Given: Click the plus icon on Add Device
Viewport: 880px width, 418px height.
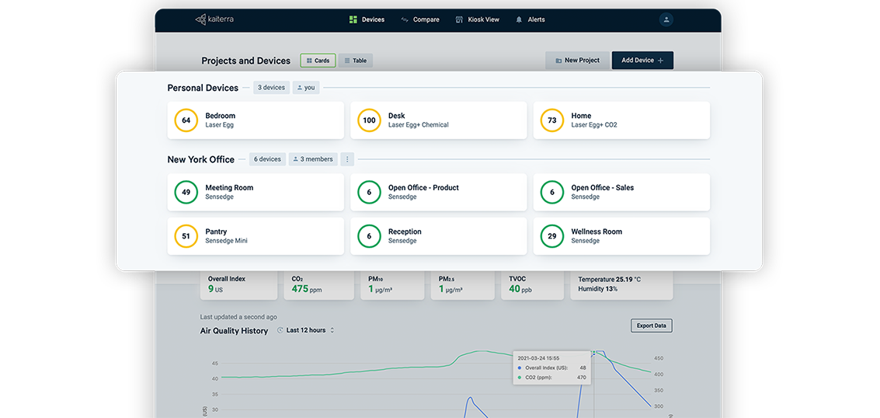Looking at the screenshot, I should (x=660, y=61).
